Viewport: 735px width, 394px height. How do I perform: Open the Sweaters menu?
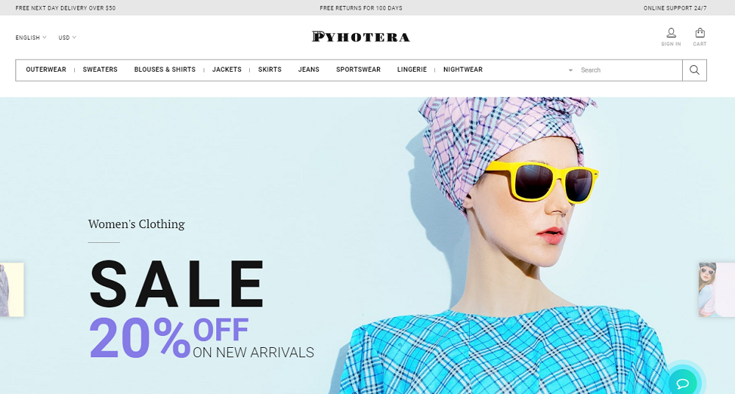coord(100,69)
